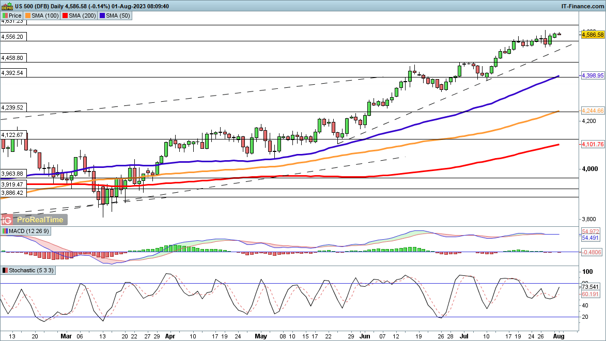The width and height of the screenshot is (606, 341).
Task: Click the Stochastic indicator icon
Action: tap(5, 271)
